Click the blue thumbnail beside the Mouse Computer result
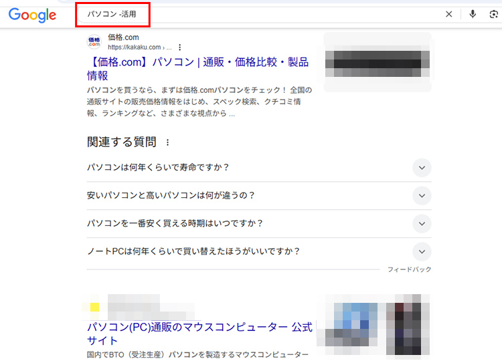The height and width of the screenshot is (361, 502). tap(351, 324)
